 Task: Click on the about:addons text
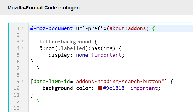(129, 28)
